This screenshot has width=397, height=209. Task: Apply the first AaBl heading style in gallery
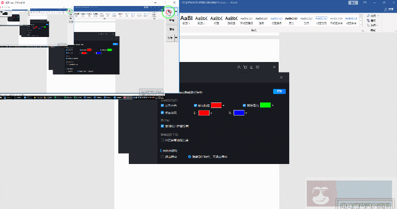(x=186, y=18)
